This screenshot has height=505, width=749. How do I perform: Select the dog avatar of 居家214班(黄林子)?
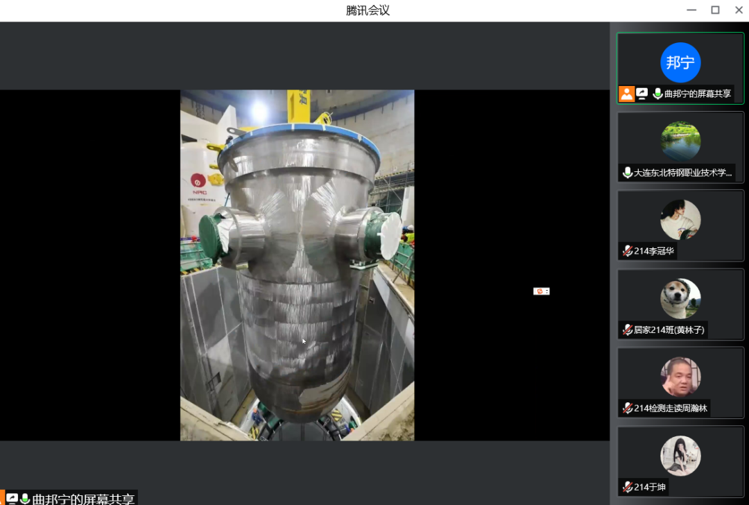(x=680, y=299)
